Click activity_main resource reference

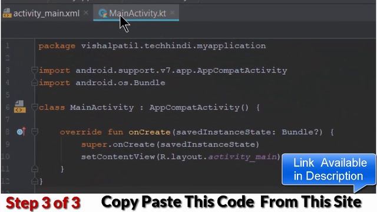tap(242, 157)
